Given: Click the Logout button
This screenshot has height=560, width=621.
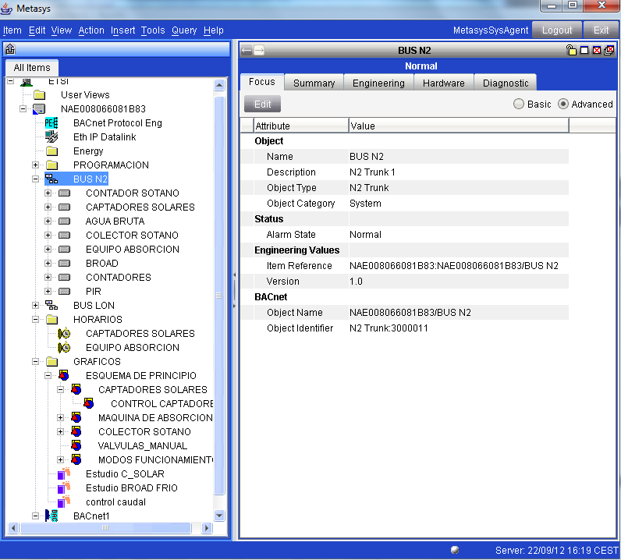Looking at the screenshot, I should (x=557, y=30).
